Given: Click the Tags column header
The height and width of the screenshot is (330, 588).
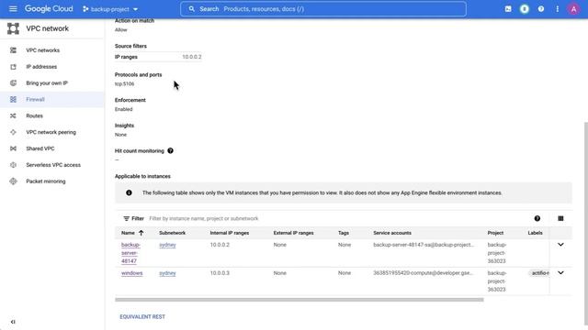Looking at the screenshot, I should [344, 233].
